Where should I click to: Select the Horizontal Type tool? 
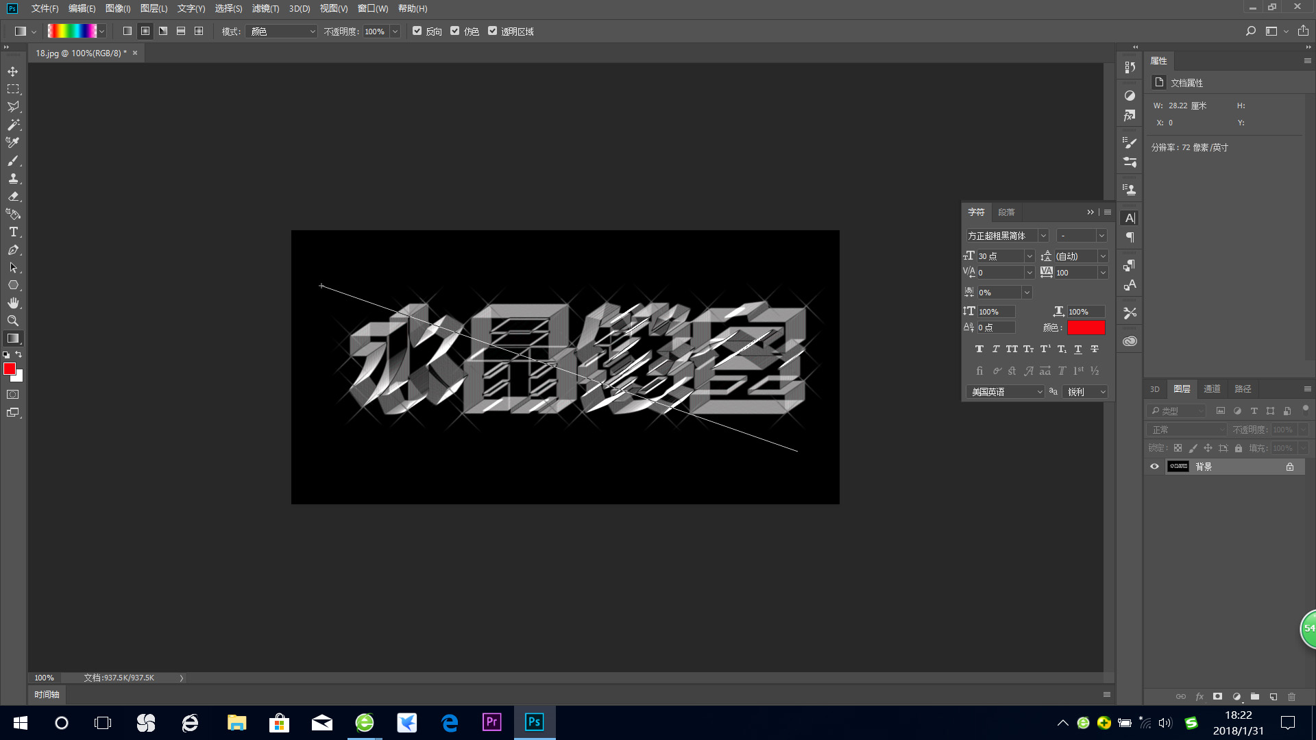pos(13,232)
